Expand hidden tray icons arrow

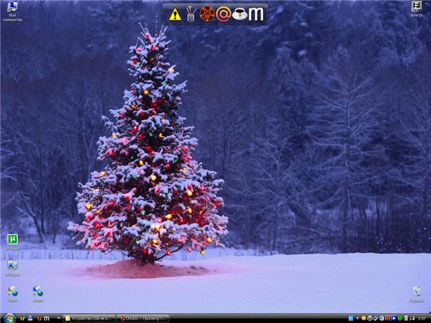pyautogui.click(x=358, y=318)
